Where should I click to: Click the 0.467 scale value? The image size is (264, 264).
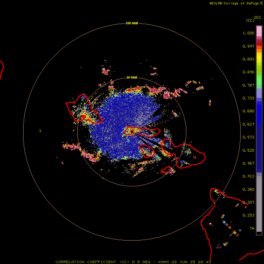point(248,163)
